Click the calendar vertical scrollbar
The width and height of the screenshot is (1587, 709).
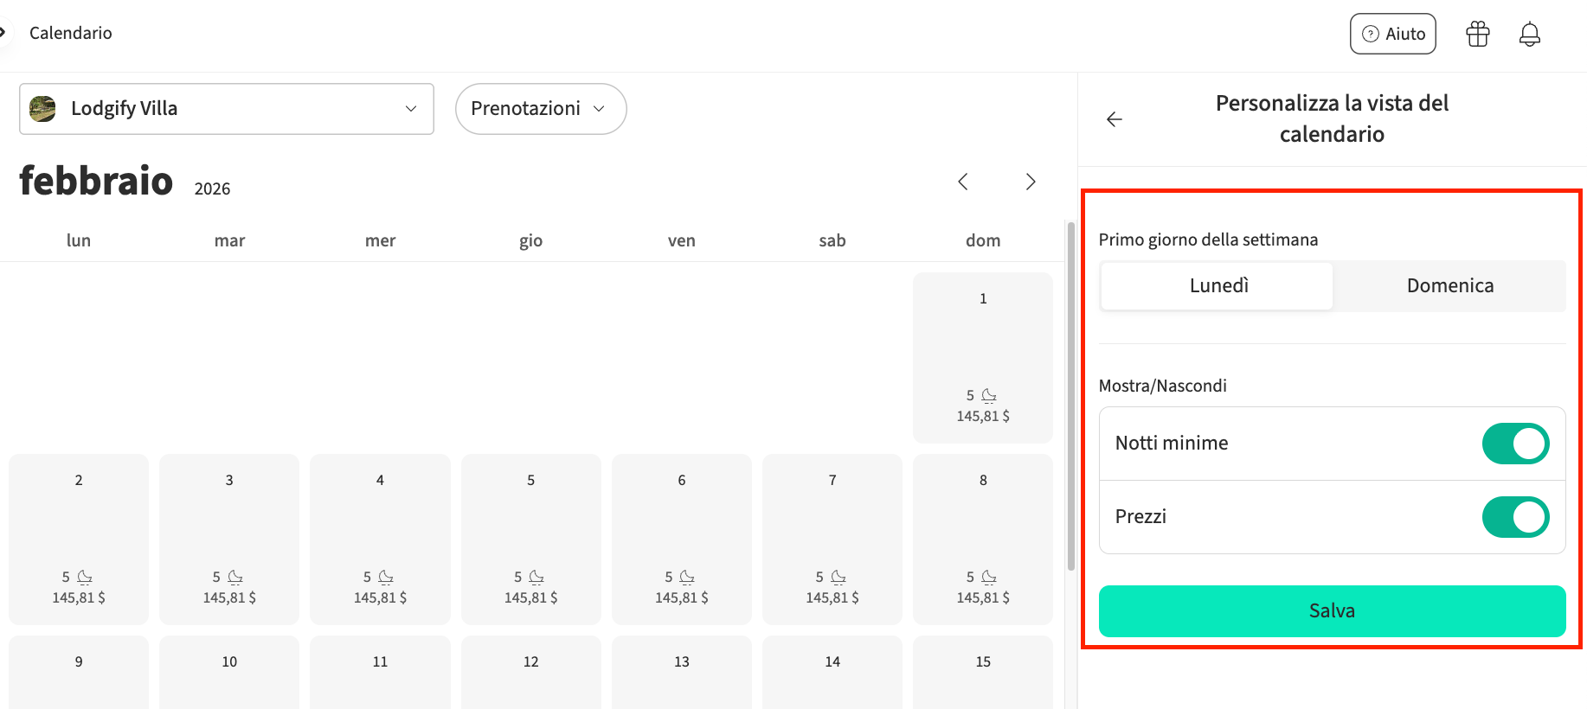point(1071,398)
